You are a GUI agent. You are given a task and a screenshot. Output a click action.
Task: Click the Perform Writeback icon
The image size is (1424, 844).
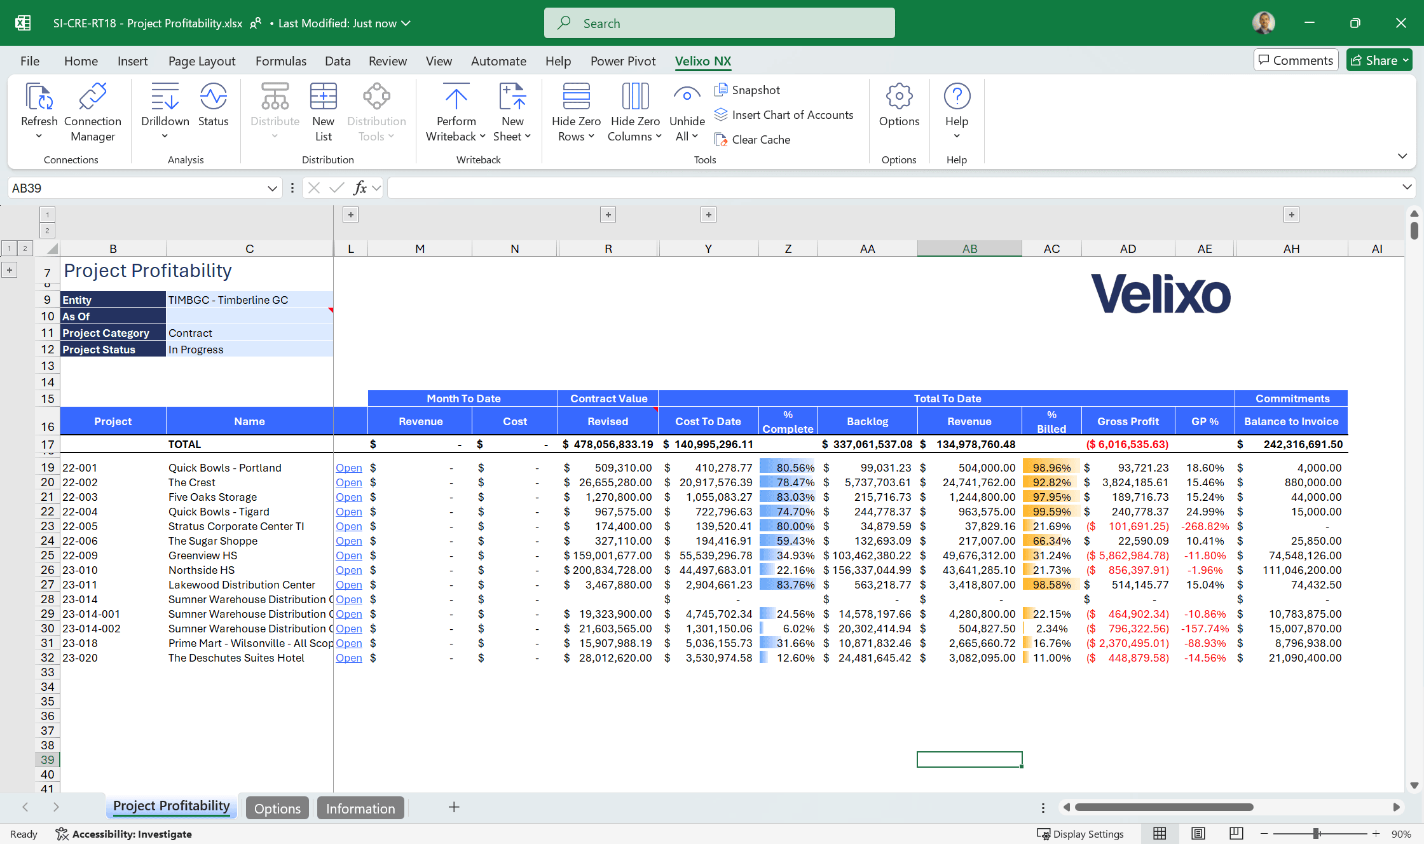456,97
